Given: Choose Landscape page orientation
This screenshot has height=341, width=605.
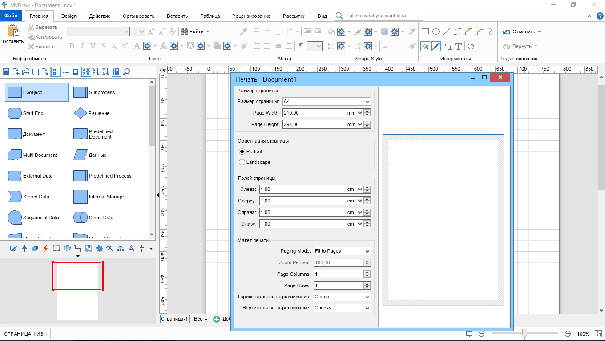Looking at the screenshot, I should coord(242,162).
